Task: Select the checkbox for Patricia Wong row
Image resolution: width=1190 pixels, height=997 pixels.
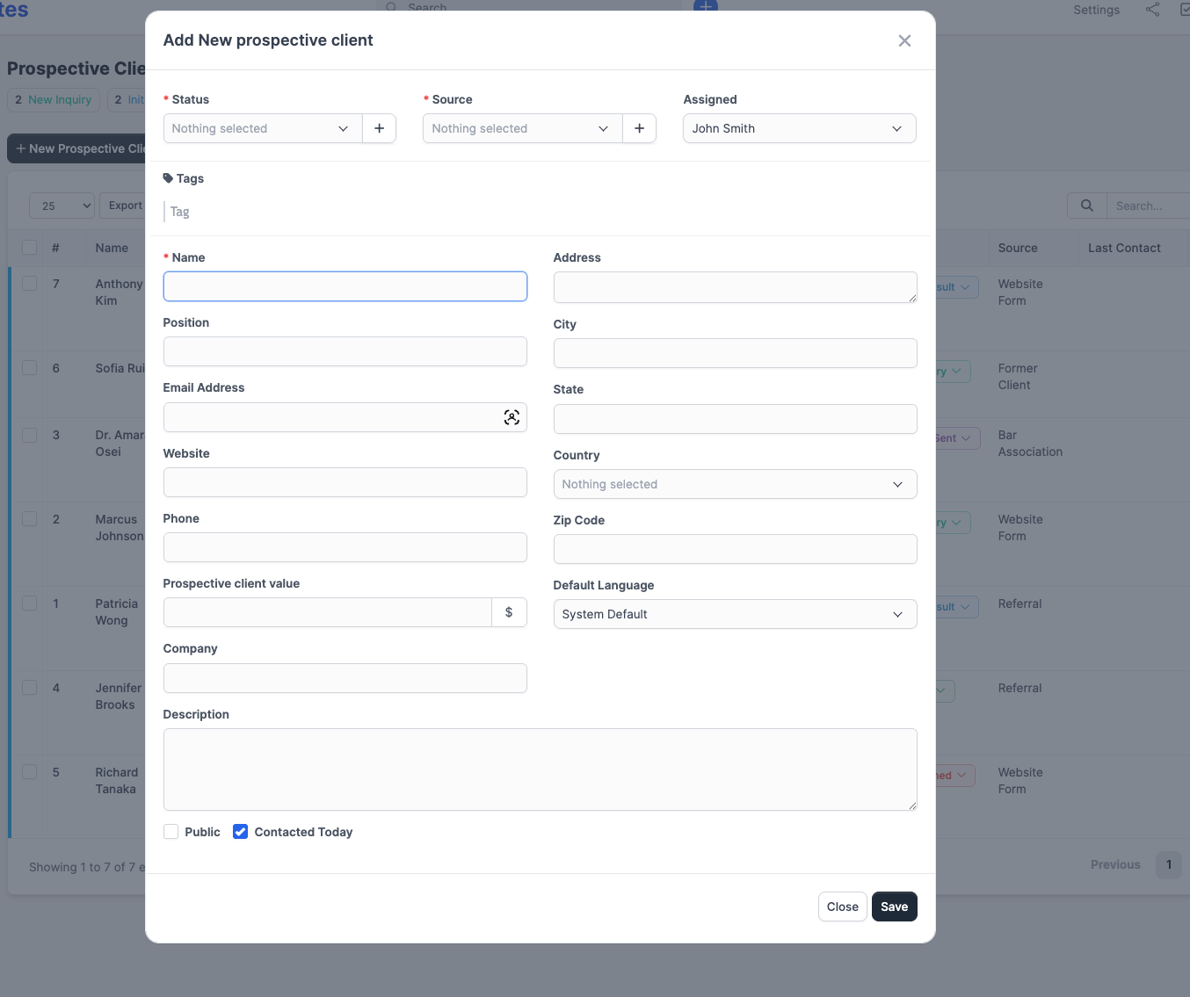Action: 30,603
